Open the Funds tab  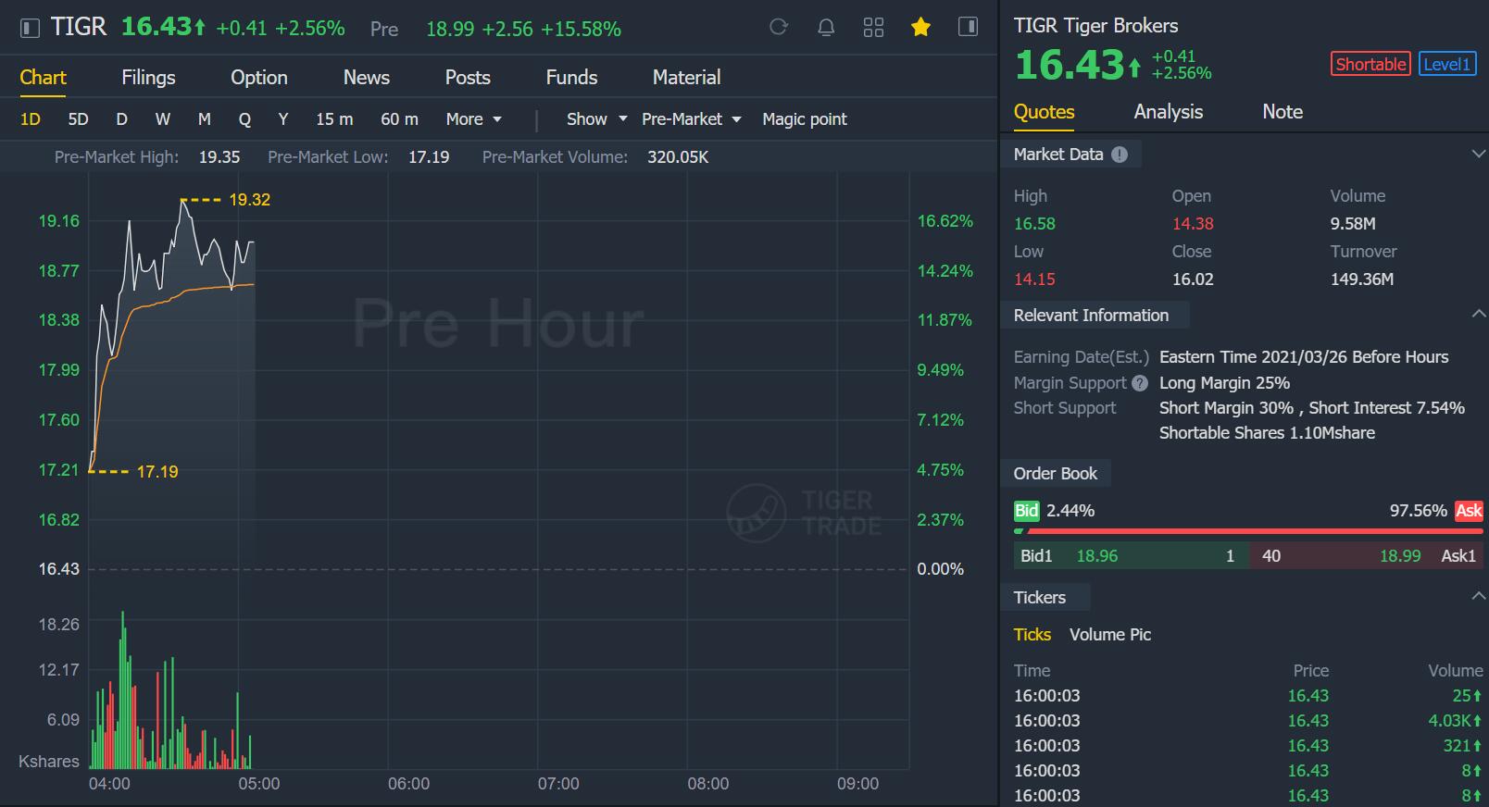coord(571,78)
